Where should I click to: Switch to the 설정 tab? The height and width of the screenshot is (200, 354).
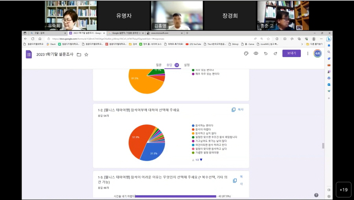(187, 65)
